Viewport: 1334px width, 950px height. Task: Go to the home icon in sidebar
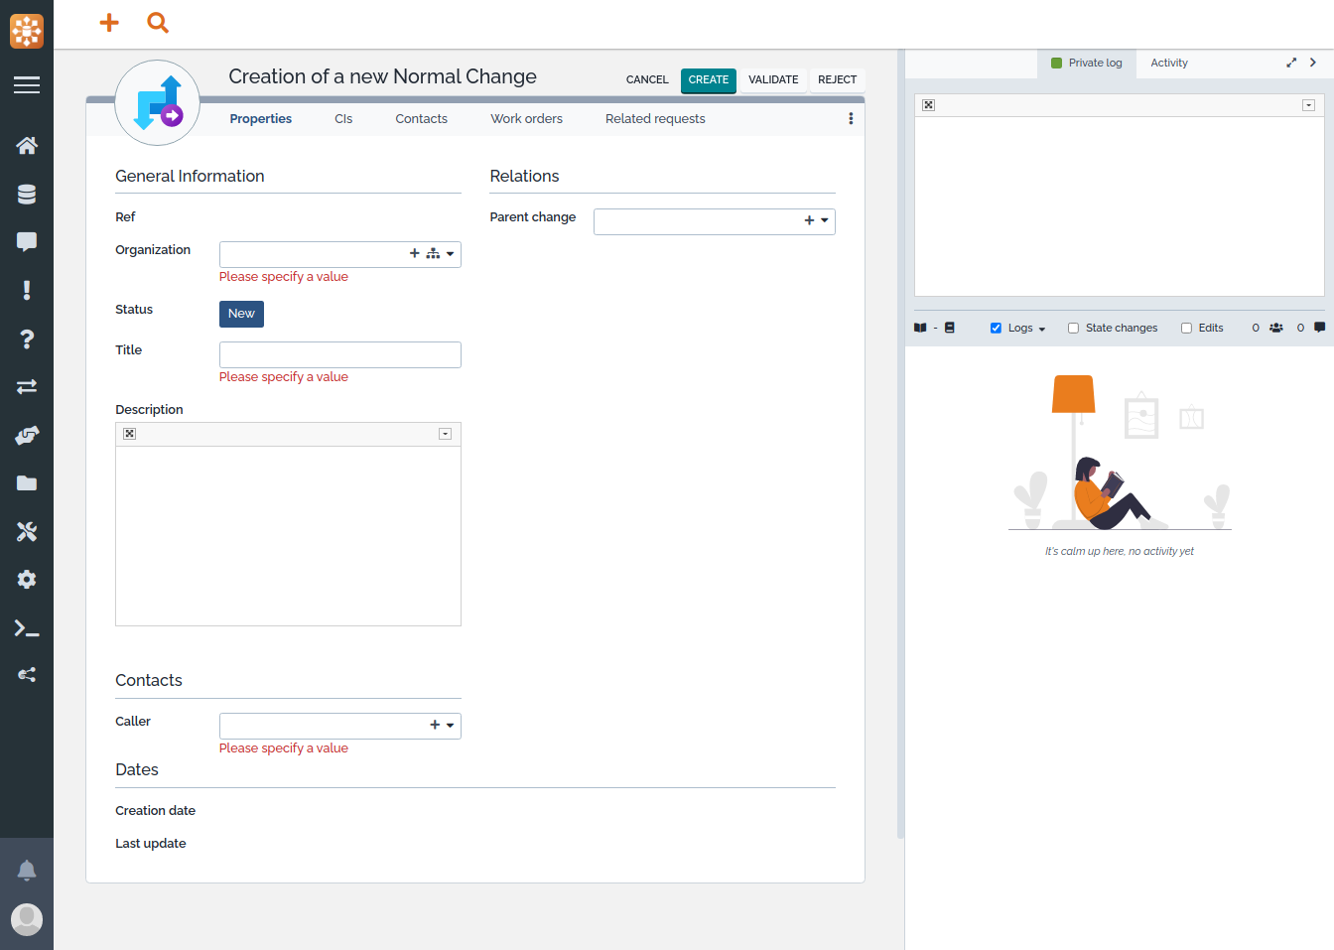(x=27, y=146)
